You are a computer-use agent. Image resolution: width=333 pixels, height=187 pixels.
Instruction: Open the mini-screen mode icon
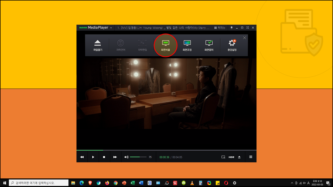click(x=223, y=157)
